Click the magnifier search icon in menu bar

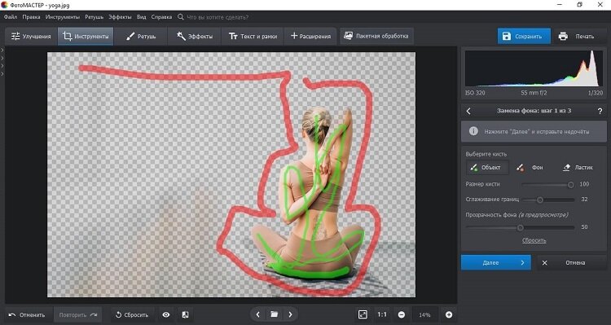(180, 17)
